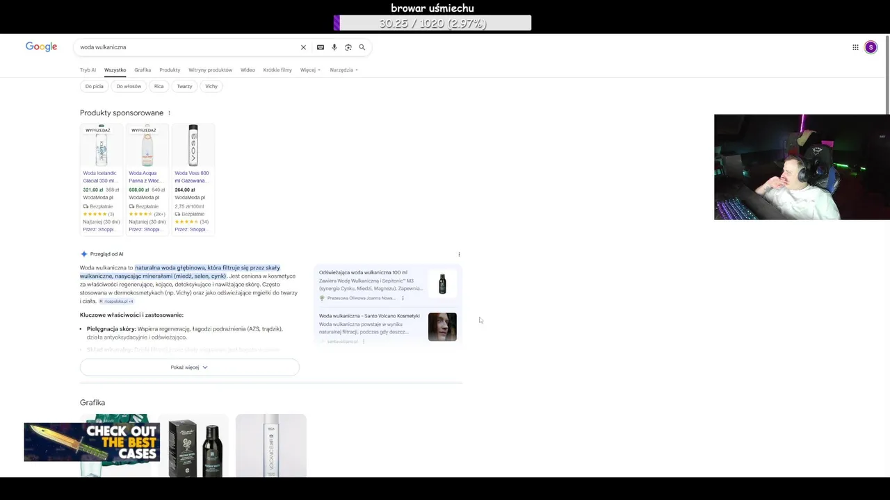Expand the AI overview with Pokaż więcej
The width and height of the screenshot is (890, 500).
coord(189,367)
